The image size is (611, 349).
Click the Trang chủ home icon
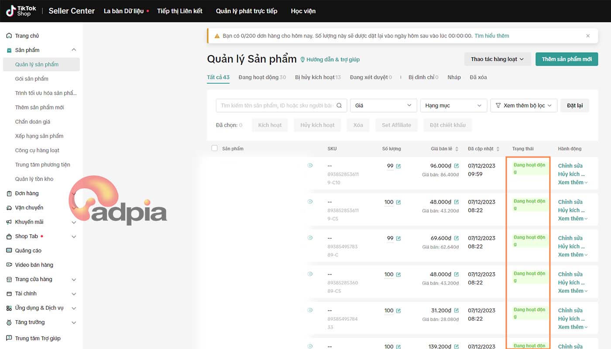tap(9, 36)
